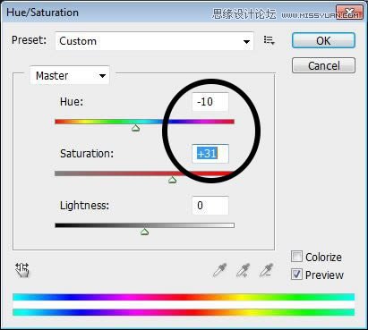Select the on-image adjustment hand tool

(x=22, y=270)
